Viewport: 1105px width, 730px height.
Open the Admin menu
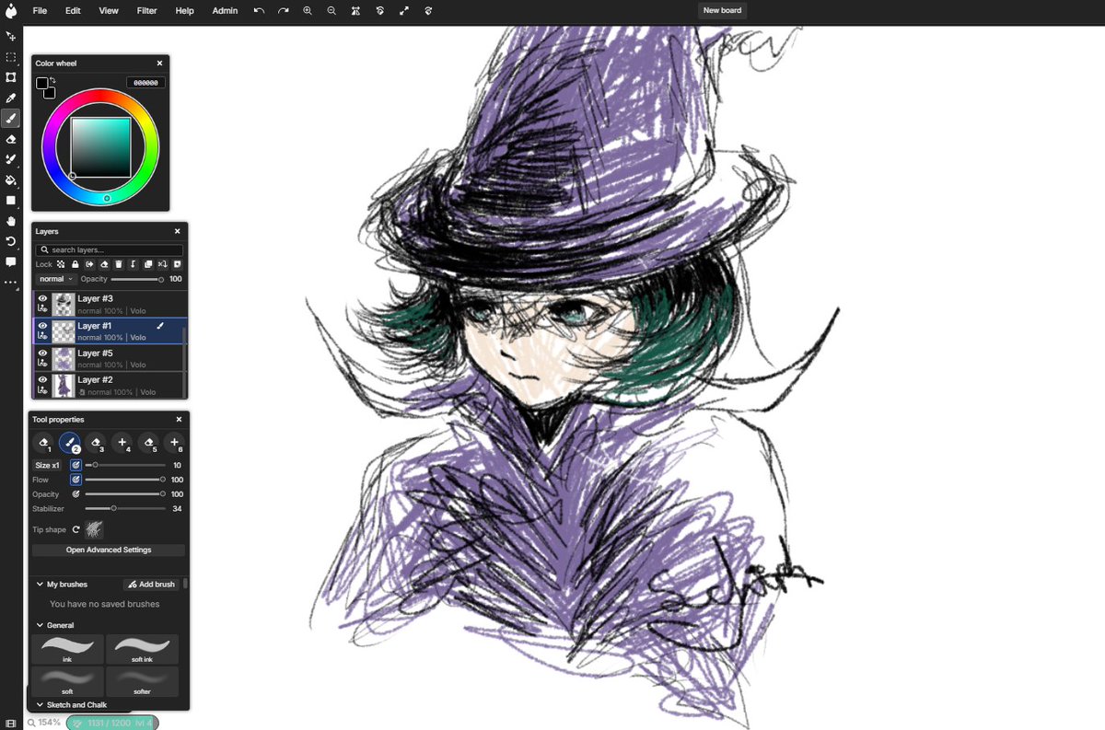click(225, 11)
